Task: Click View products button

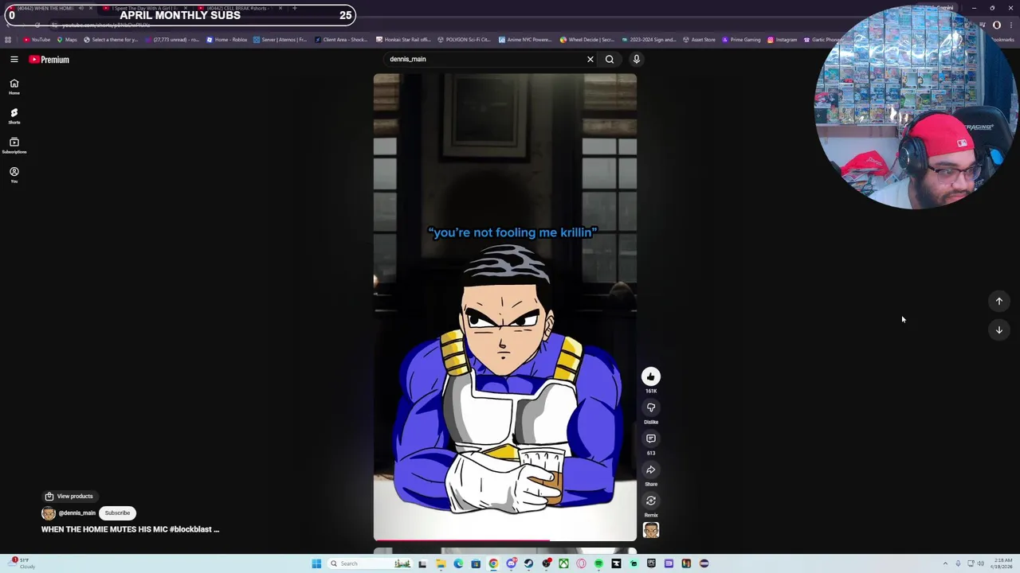Action: pos(69,496)
